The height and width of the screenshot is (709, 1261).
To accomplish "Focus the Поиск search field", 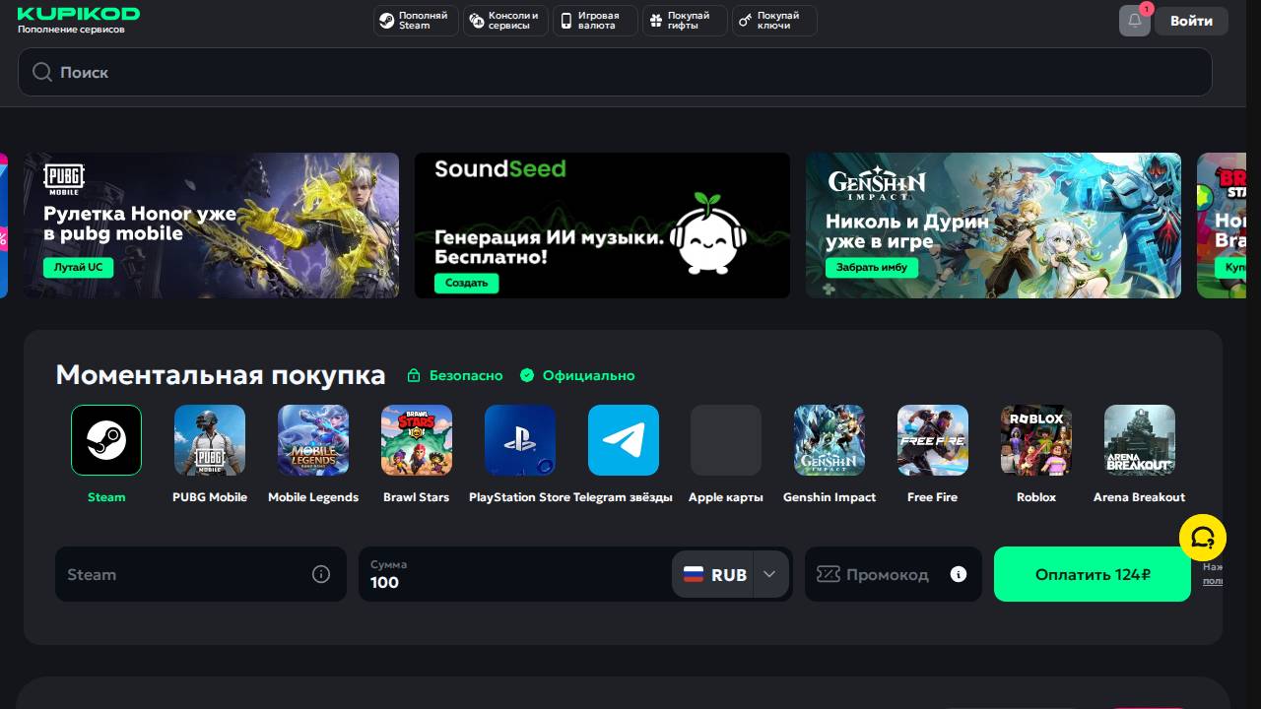I will (x=615, y=72).
